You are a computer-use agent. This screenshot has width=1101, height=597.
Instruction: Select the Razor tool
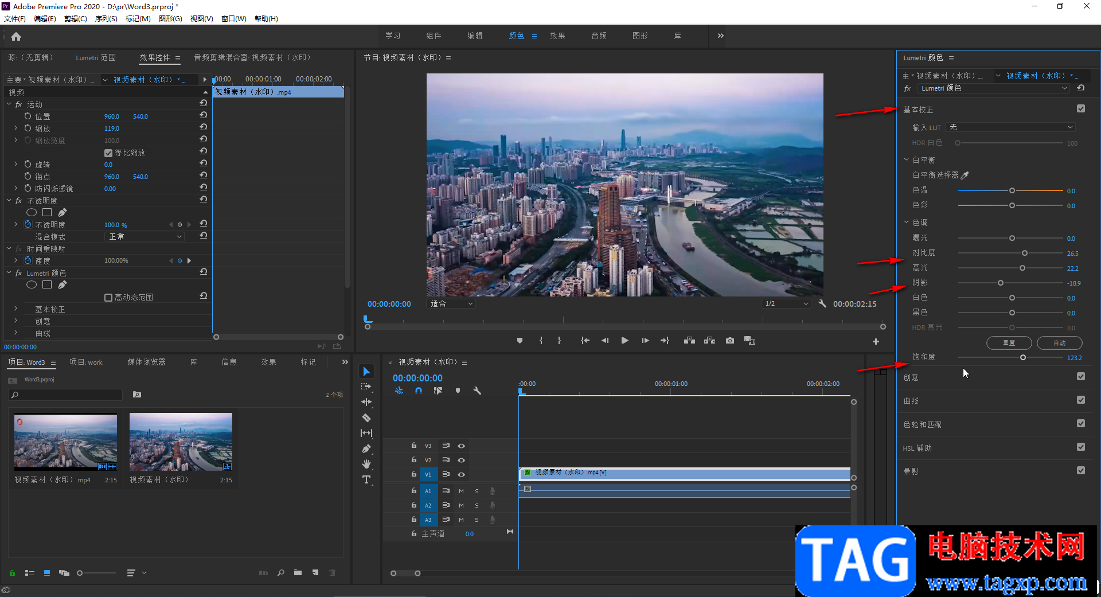[366, 417]
